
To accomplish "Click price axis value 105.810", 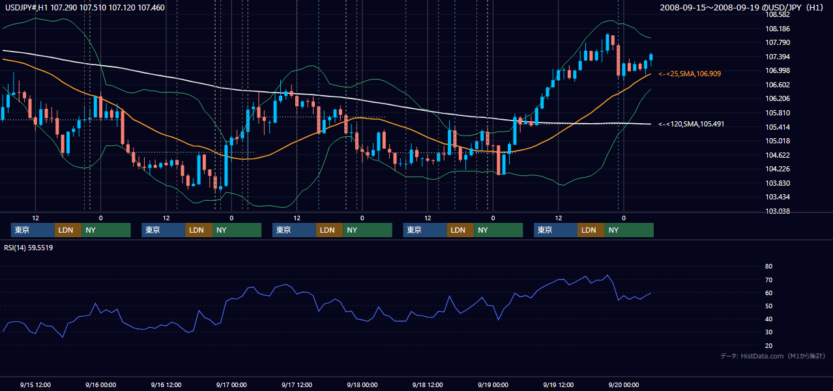I will pos(778,113).
